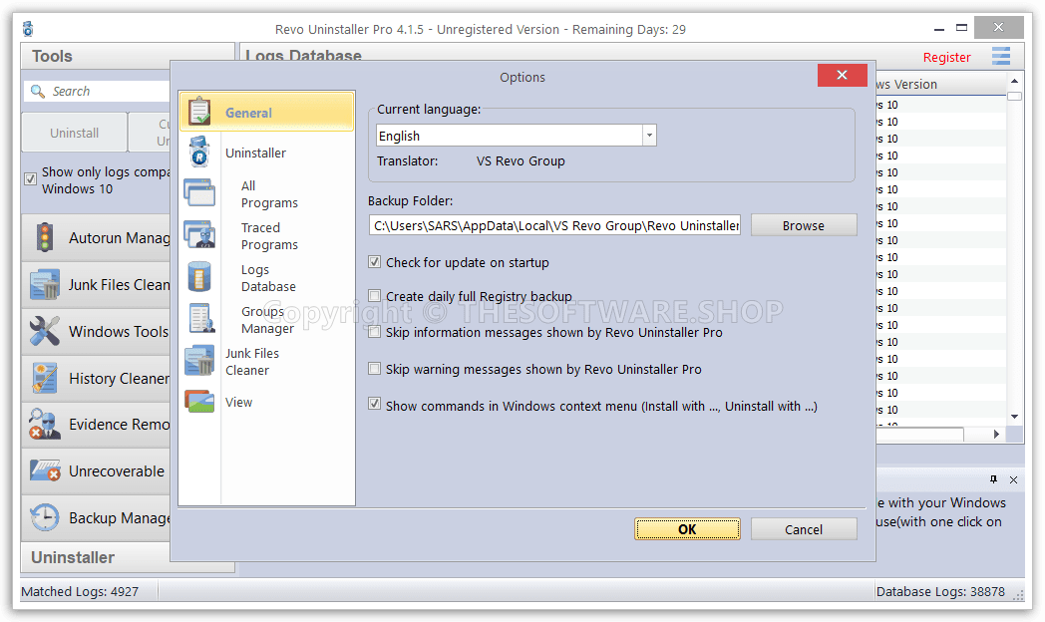Click the Uninstaller options icon
The width and height of the screenshot is (1045, 622).
tap(199, 152)
